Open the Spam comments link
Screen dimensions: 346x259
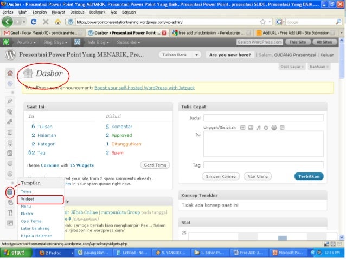pyautogui.click(x=117, y=152)
